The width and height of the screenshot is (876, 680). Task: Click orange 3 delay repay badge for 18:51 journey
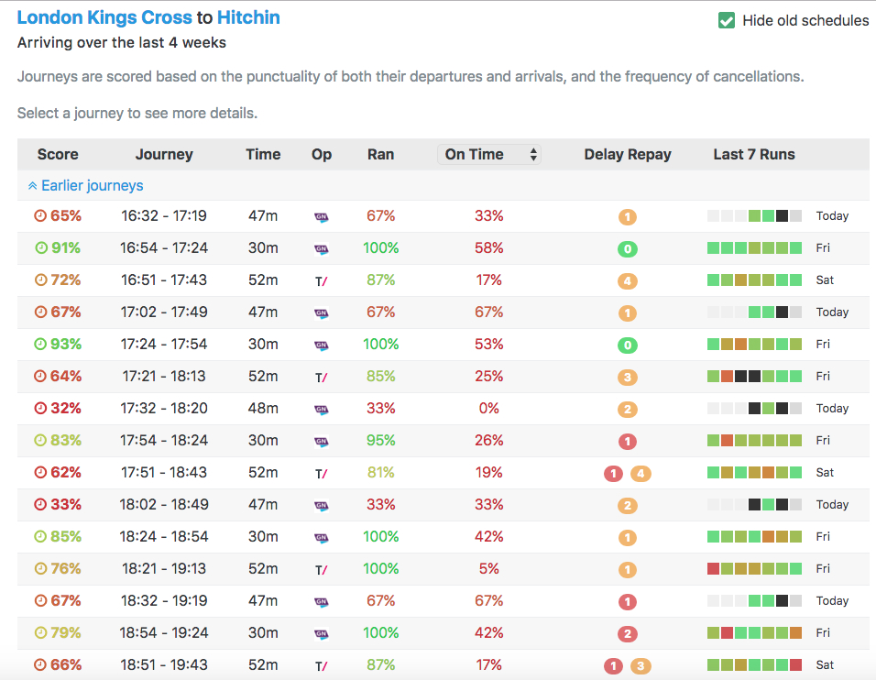[x=641, y=666]
